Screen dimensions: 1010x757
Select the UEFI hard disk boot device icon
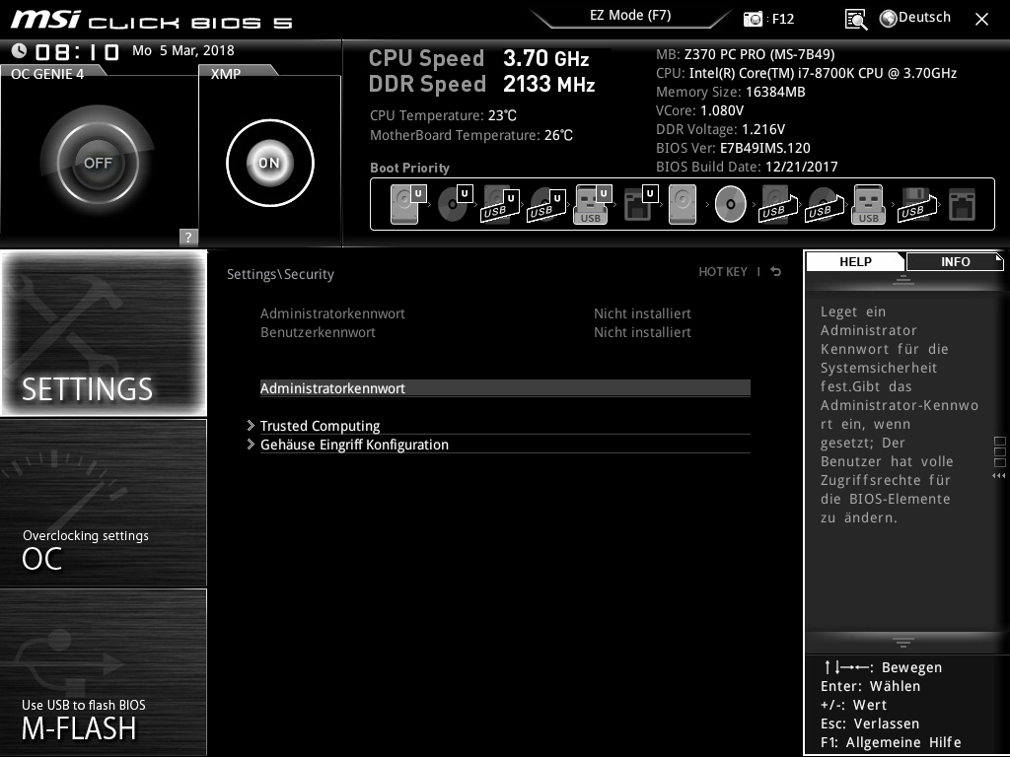coord(407,204)
